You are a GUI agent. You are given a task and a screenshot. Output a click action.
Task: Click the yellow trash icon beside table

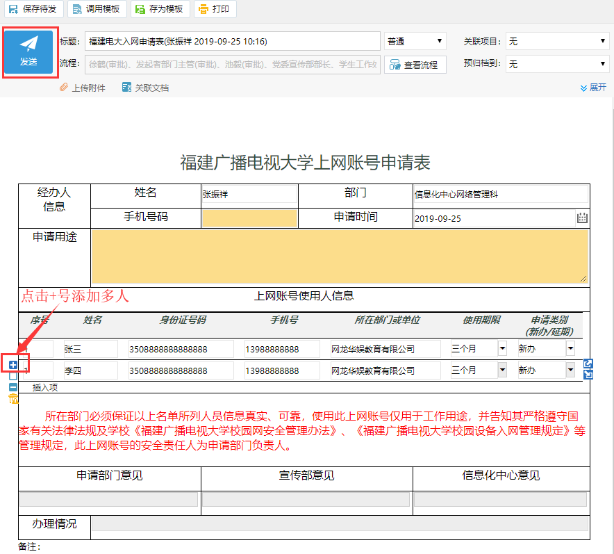(13, 398)
